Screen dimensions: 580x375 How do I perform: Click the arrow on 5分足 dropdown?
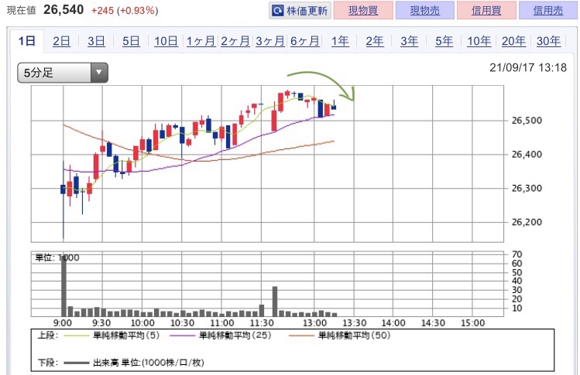point(99,73)
